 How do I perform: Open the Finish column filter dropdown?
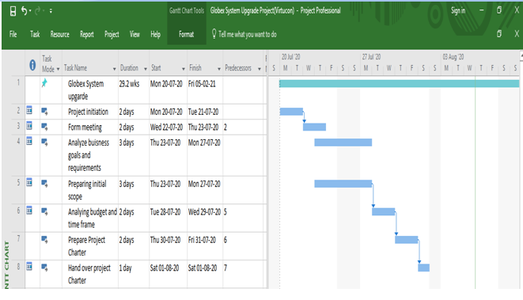pos(219,69)
